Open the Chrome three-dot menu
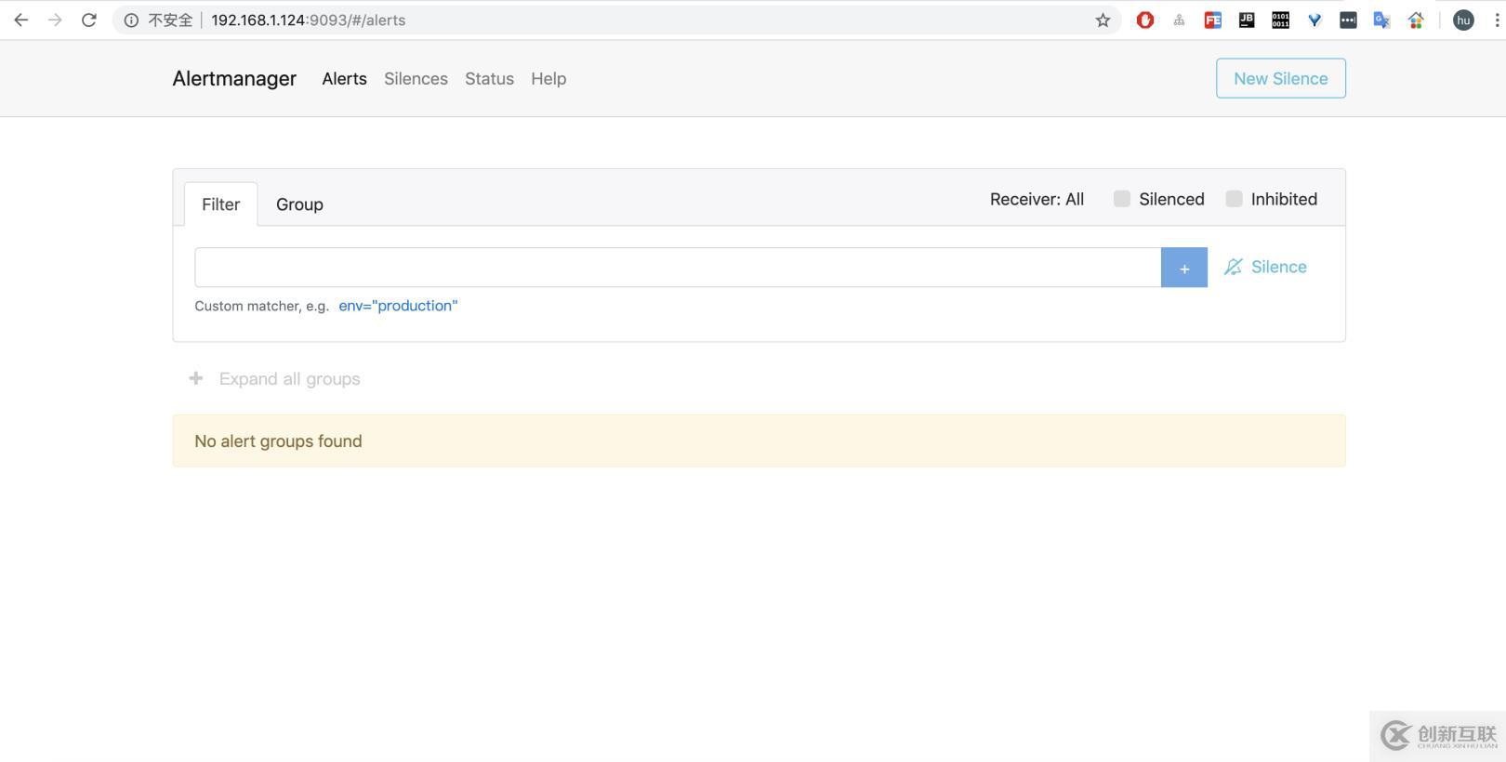This screenshot has width=1506, height=762. 1497,20
